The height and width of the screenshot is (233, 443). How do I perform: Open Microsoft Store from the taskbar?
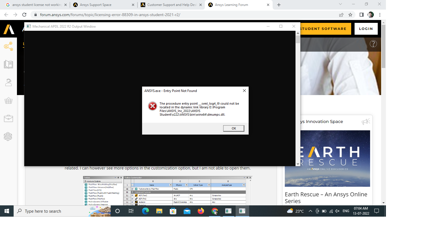coord(173,211)
